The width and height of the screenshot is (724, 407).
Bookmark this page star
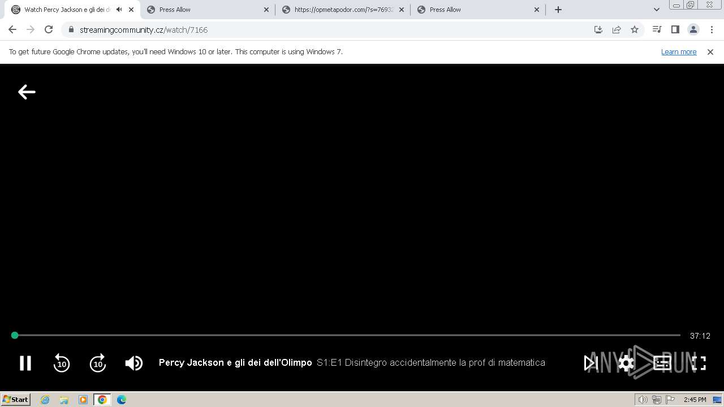coord(635,30)
